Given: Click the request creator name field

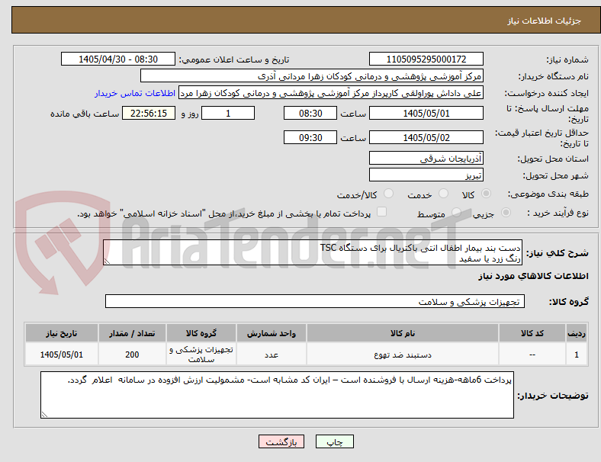Looking at the screenshot, I should pos(331,93).
